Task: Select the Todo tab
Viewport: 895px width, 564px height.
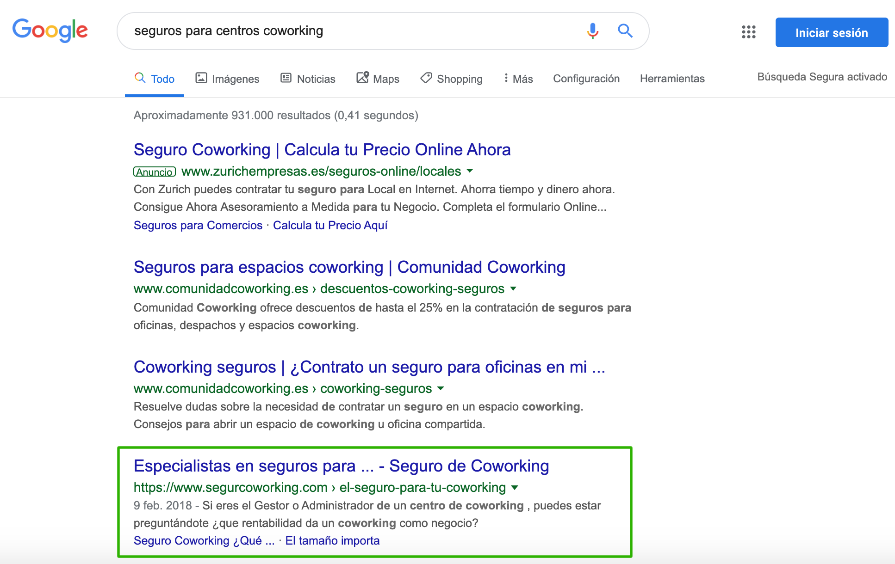Action: pos(155,79)
